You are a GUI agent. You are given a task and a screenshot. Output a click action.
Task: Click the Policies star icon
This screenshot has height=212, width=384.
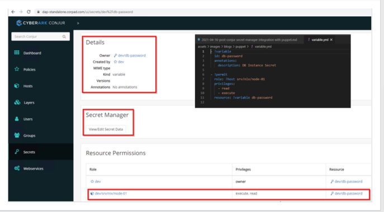tap(17, 69)
